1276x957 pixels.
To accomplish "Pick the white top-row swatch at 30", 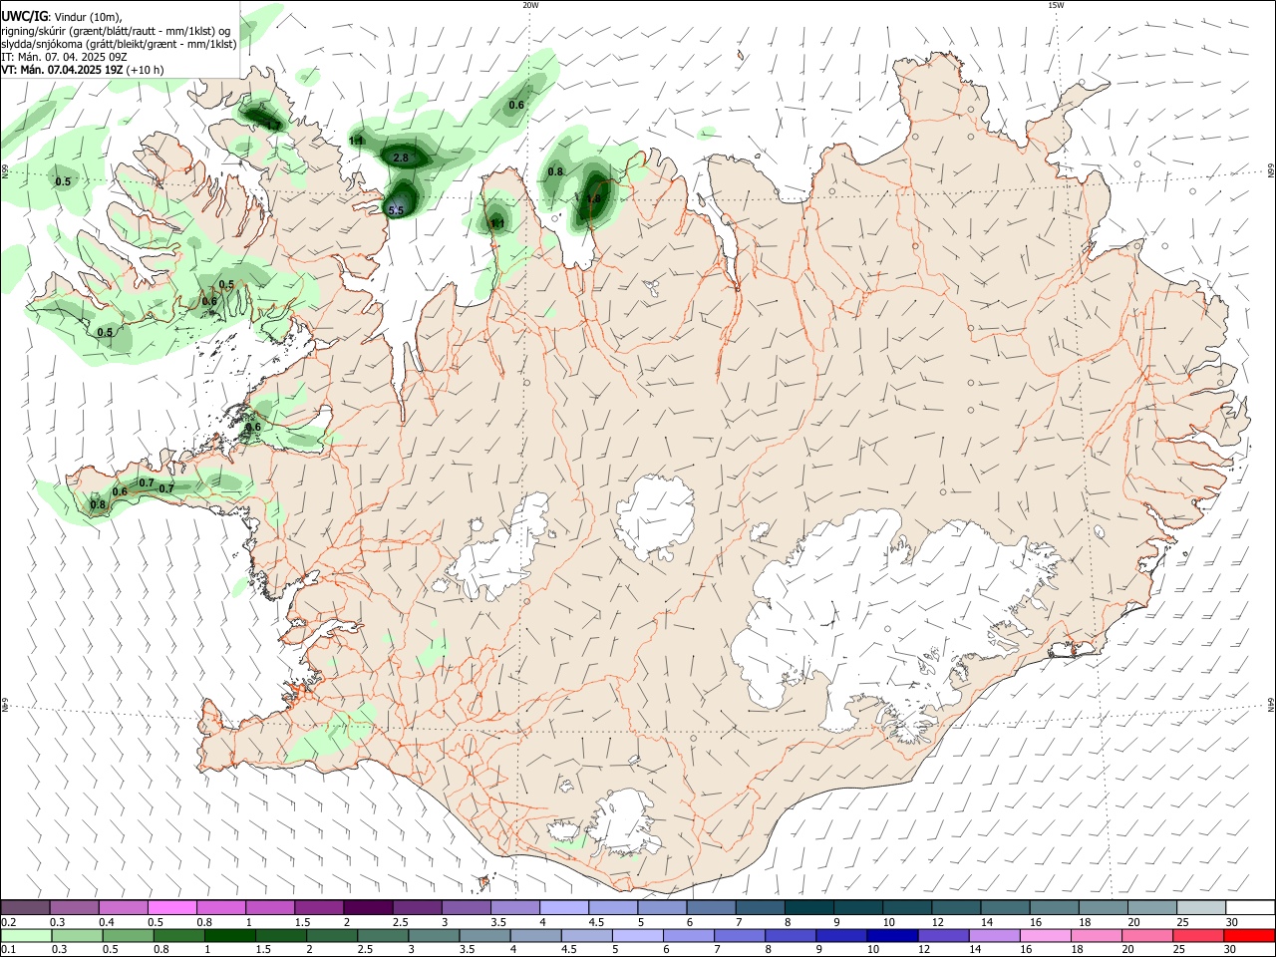I will 1250,907.
